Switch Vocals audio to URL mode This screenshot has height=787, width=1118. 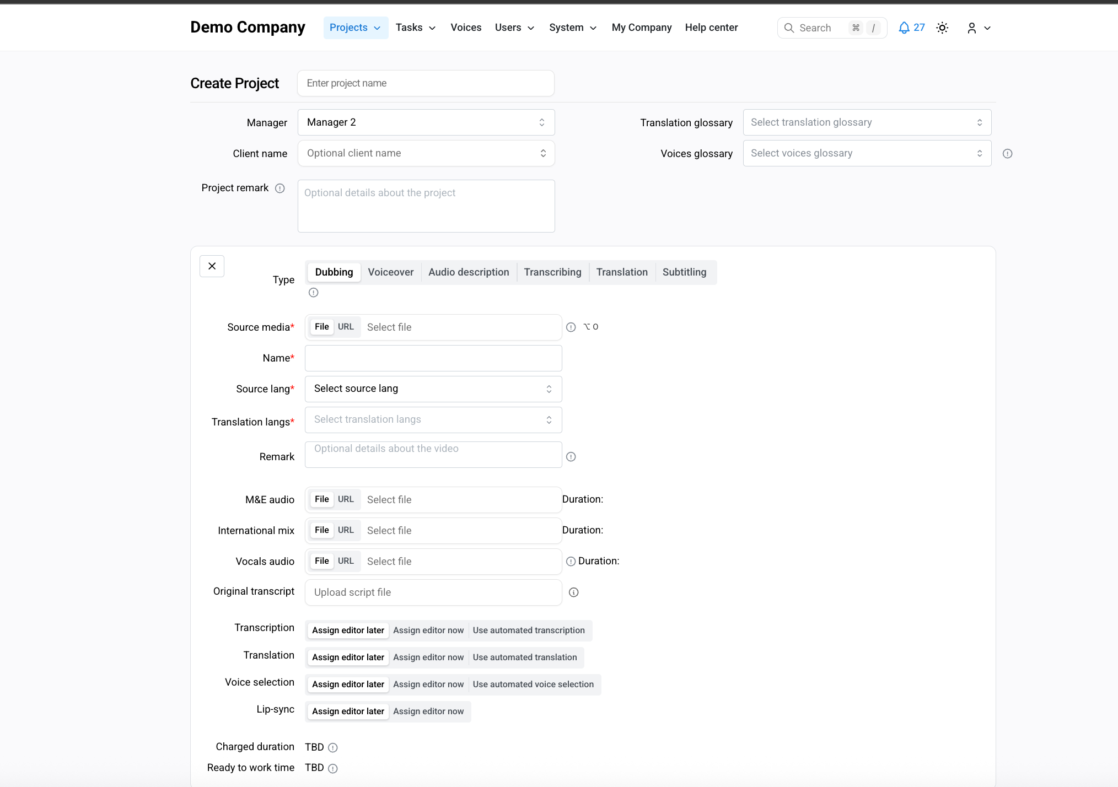(x=346, y=561)
